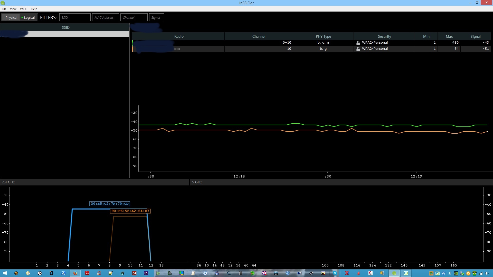
Task: Select the 30:B5:C2:7F:70:CD label in 2.4 GHz chart
Action: (x=110, y=204)
